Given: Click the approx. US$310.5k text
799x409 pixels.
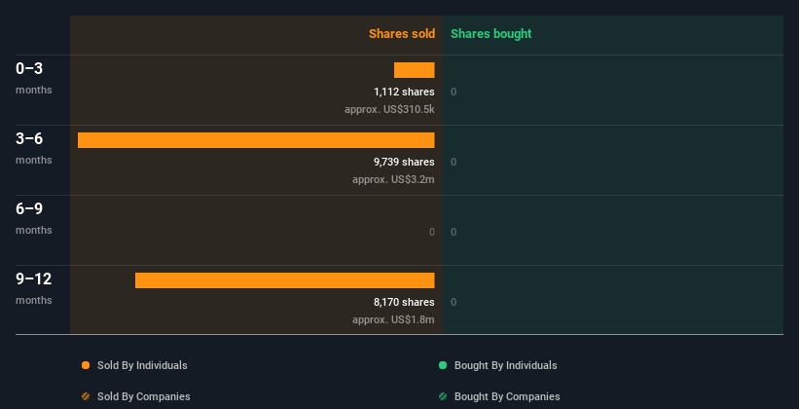Looking at the screenshot, I should (389, 109).
